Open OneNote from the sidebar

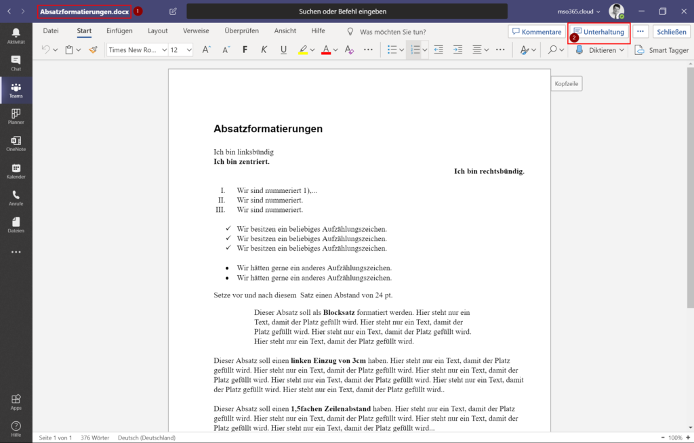coord(16,144)
